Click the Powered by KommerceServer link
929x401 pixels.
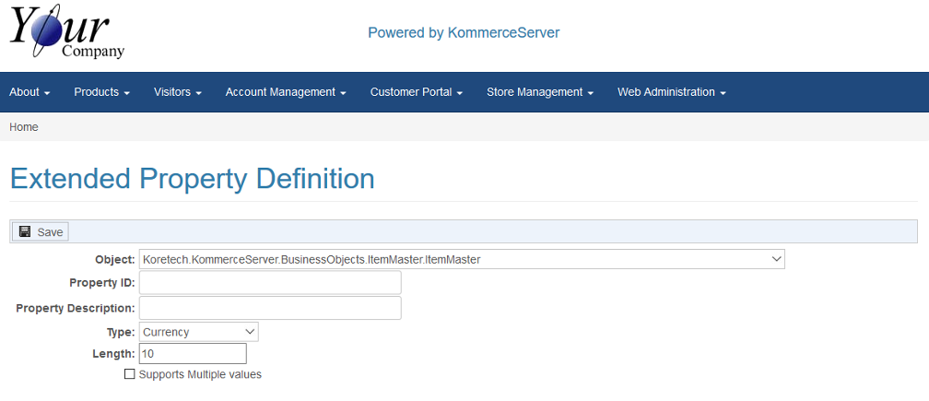pos(464,32)
